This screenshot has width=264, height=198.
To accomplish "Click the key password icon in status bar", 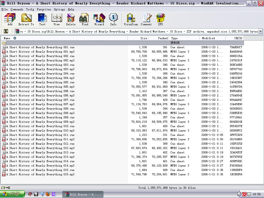I will click(x=8, y=188).
